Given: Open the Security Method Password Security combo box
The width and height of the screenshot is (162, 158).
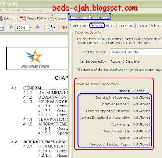Looking at the screenshot, I should click(136, 52).
